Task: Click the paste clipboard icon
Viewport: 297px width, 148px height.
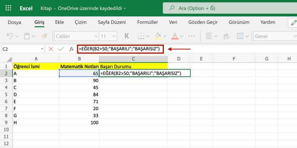Action: (x=27, y=36)
